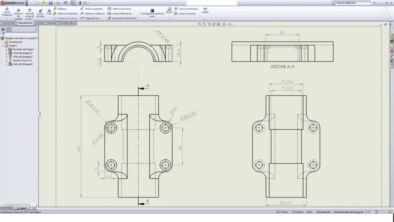Expand Quota intelligente dropdown arrow
The width and height of the screenshot is (394, 222).
pyautogui.click(x=7, y=19)
